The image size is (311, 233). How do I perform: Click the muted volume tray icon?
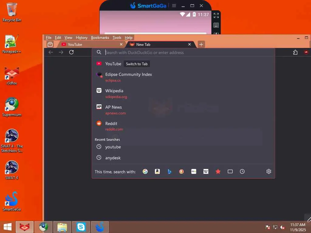[x=282, y=227]
